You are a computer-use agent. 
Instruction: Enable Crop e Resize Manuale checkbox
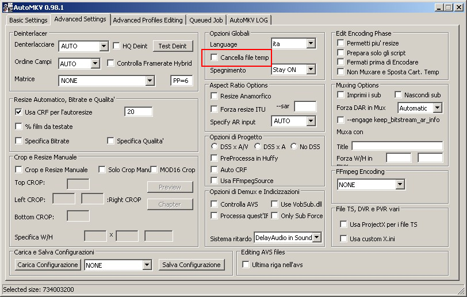[x=18, y=169]
